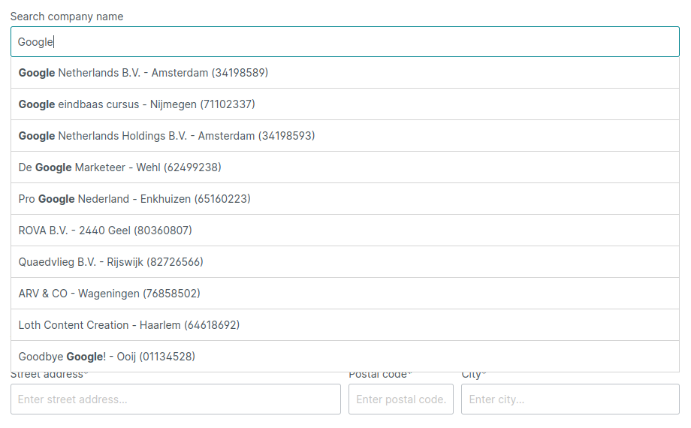Focus the city input field

pos(570,399)
